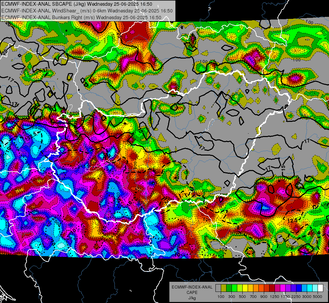Click the Bunkers Right (m/s) title line
329x303 pixels.
pos(81,18)
